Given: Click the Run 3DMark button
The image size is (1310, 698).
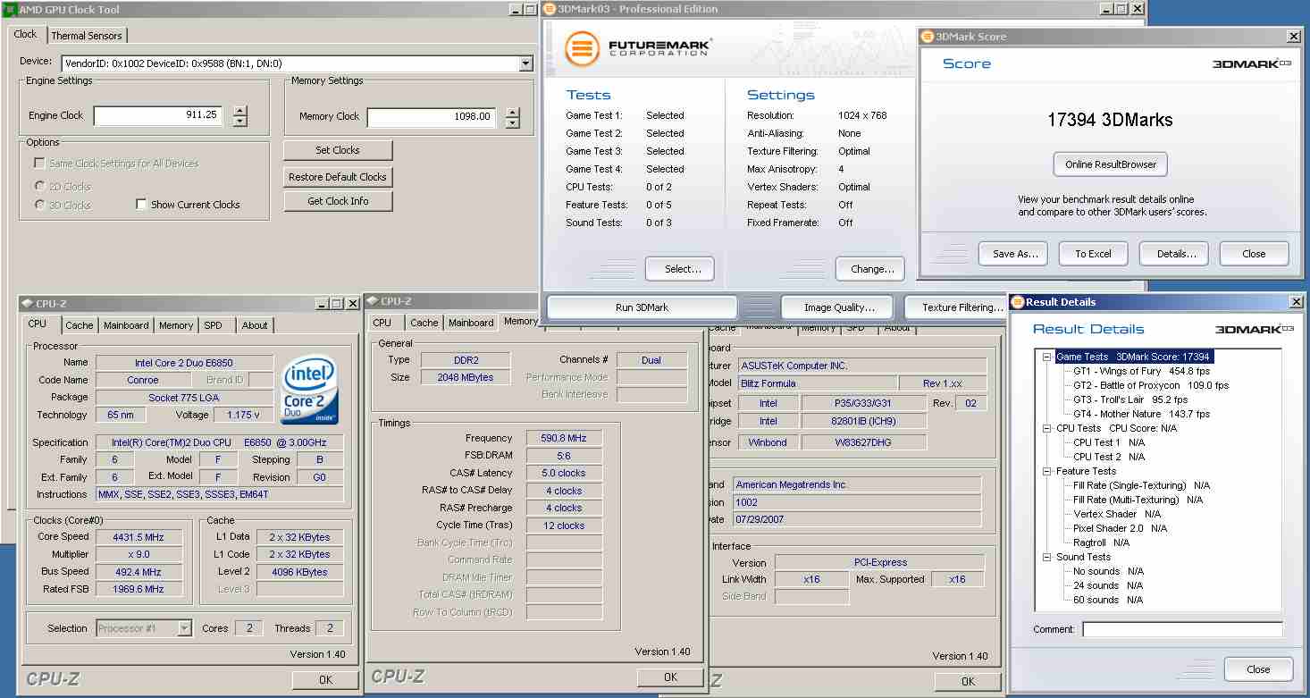Looking at the screenshot, I should click(x=642, y=307).
